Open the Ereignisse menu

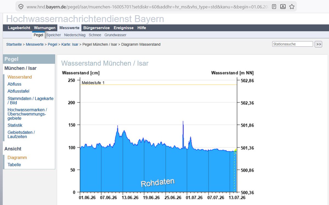click(124, 28)
